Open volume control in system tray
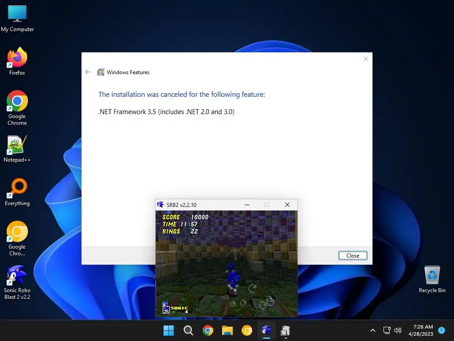 click(398, 330)
